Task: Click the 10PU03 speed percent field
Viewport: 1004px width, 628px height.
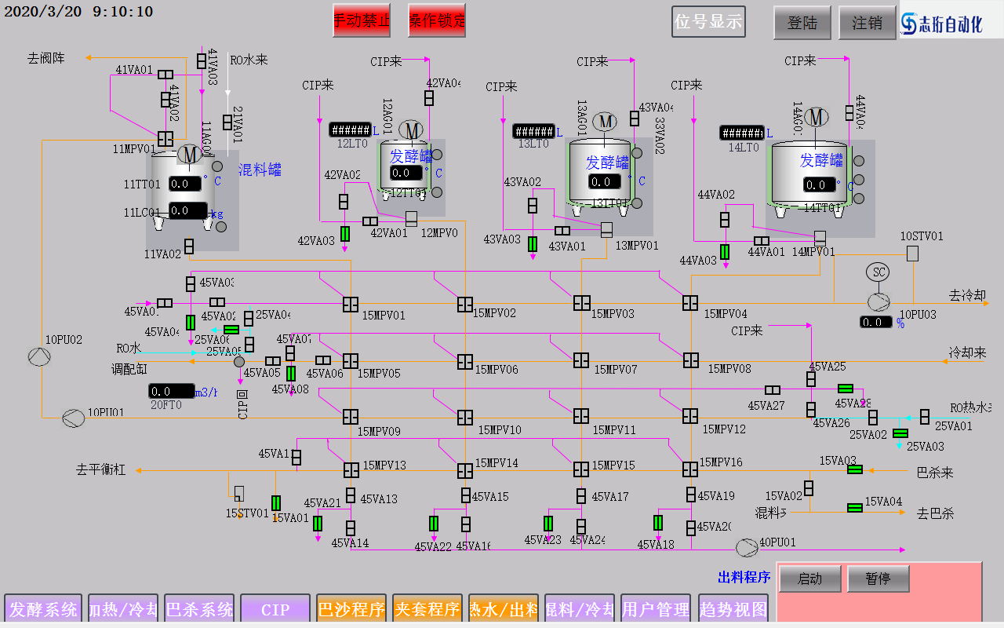Action: click(x=875, y=322)
